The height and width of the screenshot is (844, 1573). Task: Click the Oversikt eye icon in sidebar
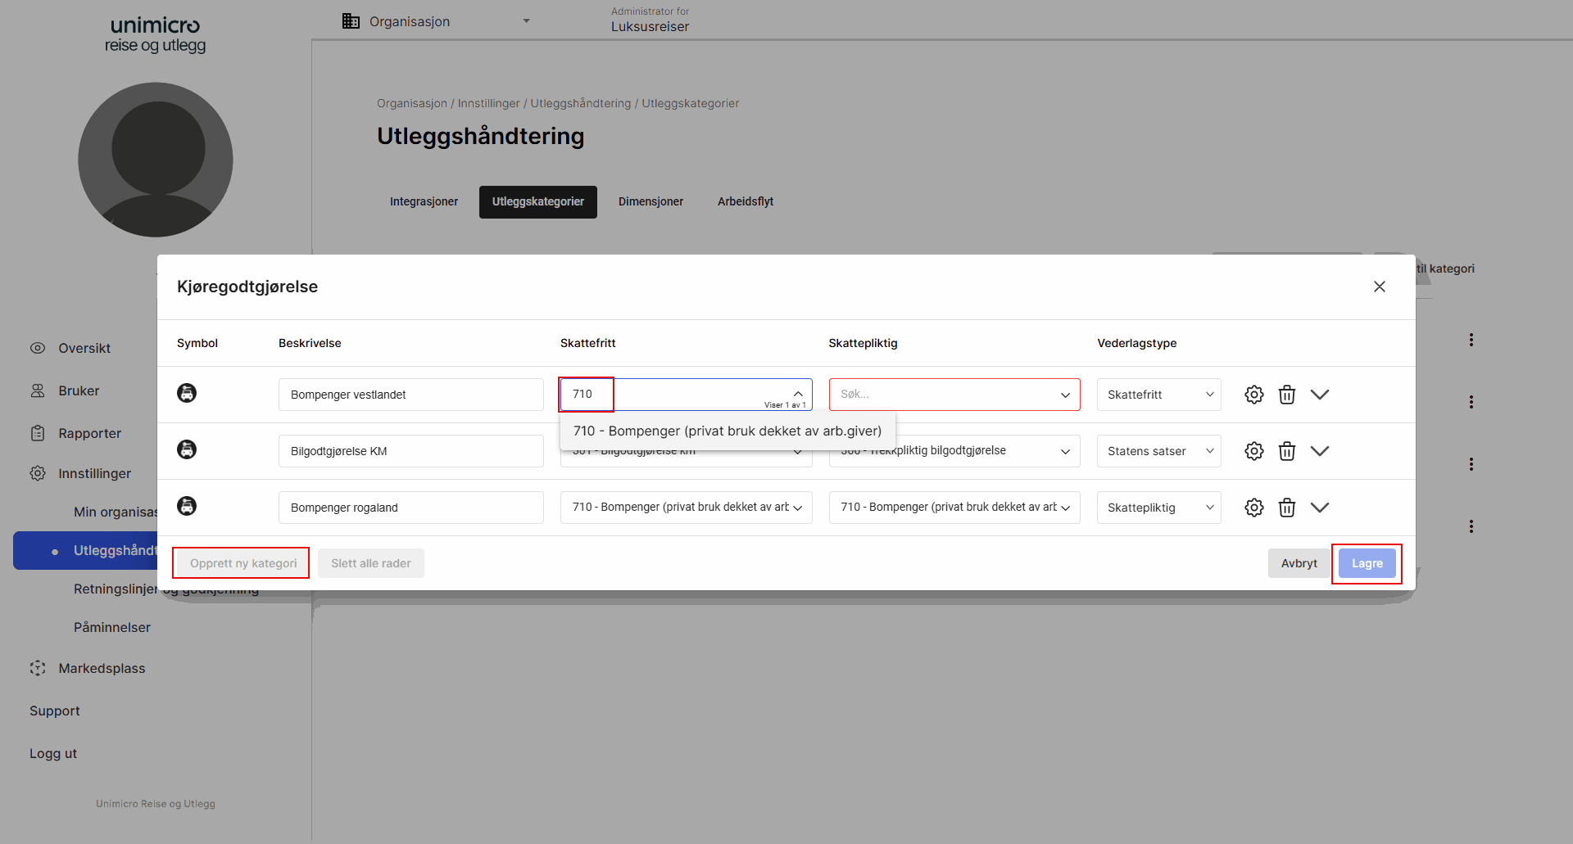coord(38,348)
